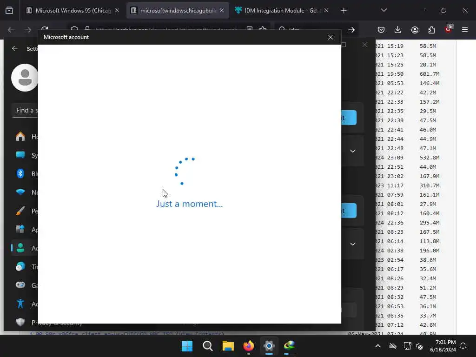This screenshot has width=476, height=357.
Task: Click file size 532.8M in listing
Action: coord(430,158)
